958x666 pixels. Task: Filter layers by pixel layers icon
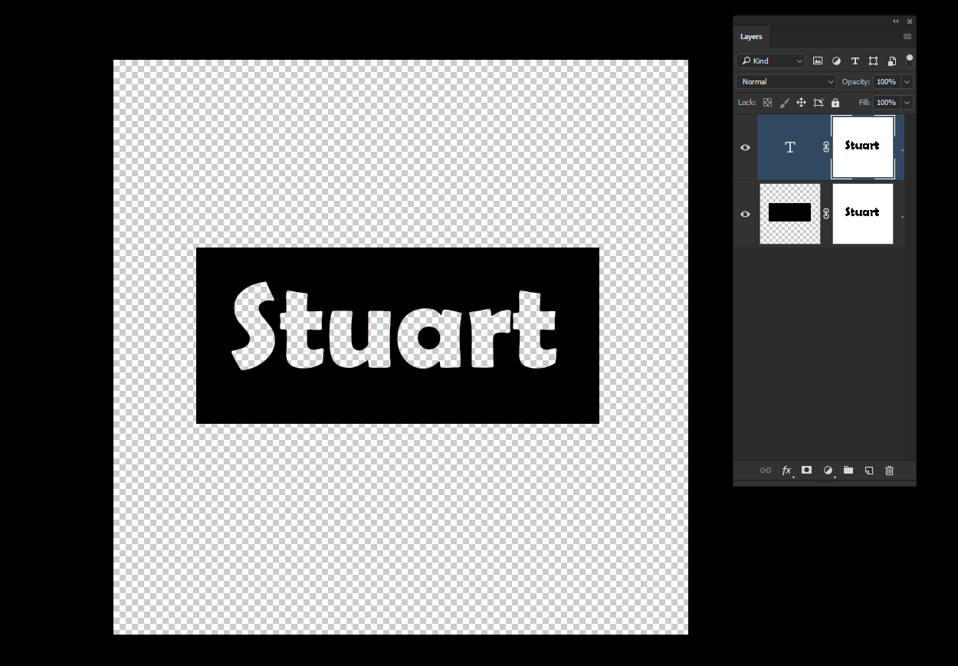pyautogui.click(x=818, y=61)
